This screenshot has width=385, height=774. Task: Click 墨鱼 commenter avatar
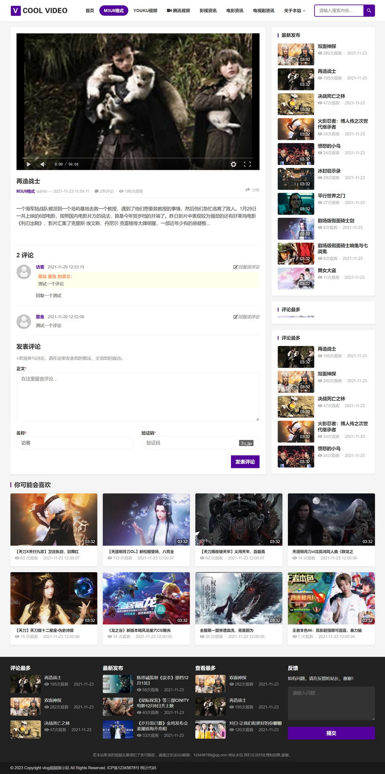pos(24,322)
